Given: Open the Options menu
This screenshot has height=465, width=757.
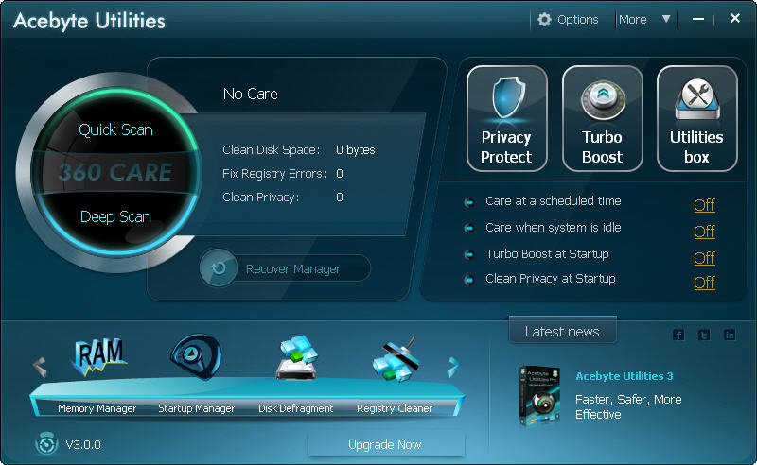Looking at the screenshot, I should (x=577, y=19).
